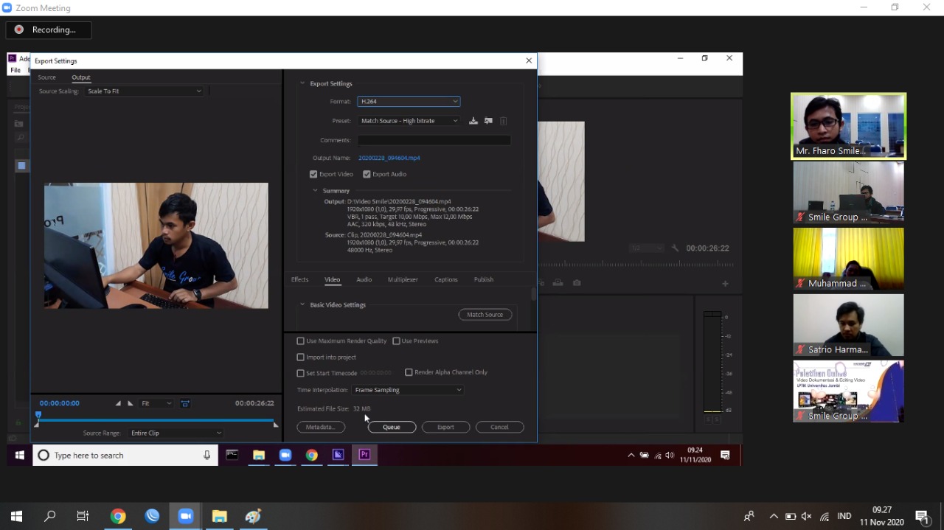Switch to the Source tab
This screenshot has height=530, width=944.
click(x=46, y=77)
